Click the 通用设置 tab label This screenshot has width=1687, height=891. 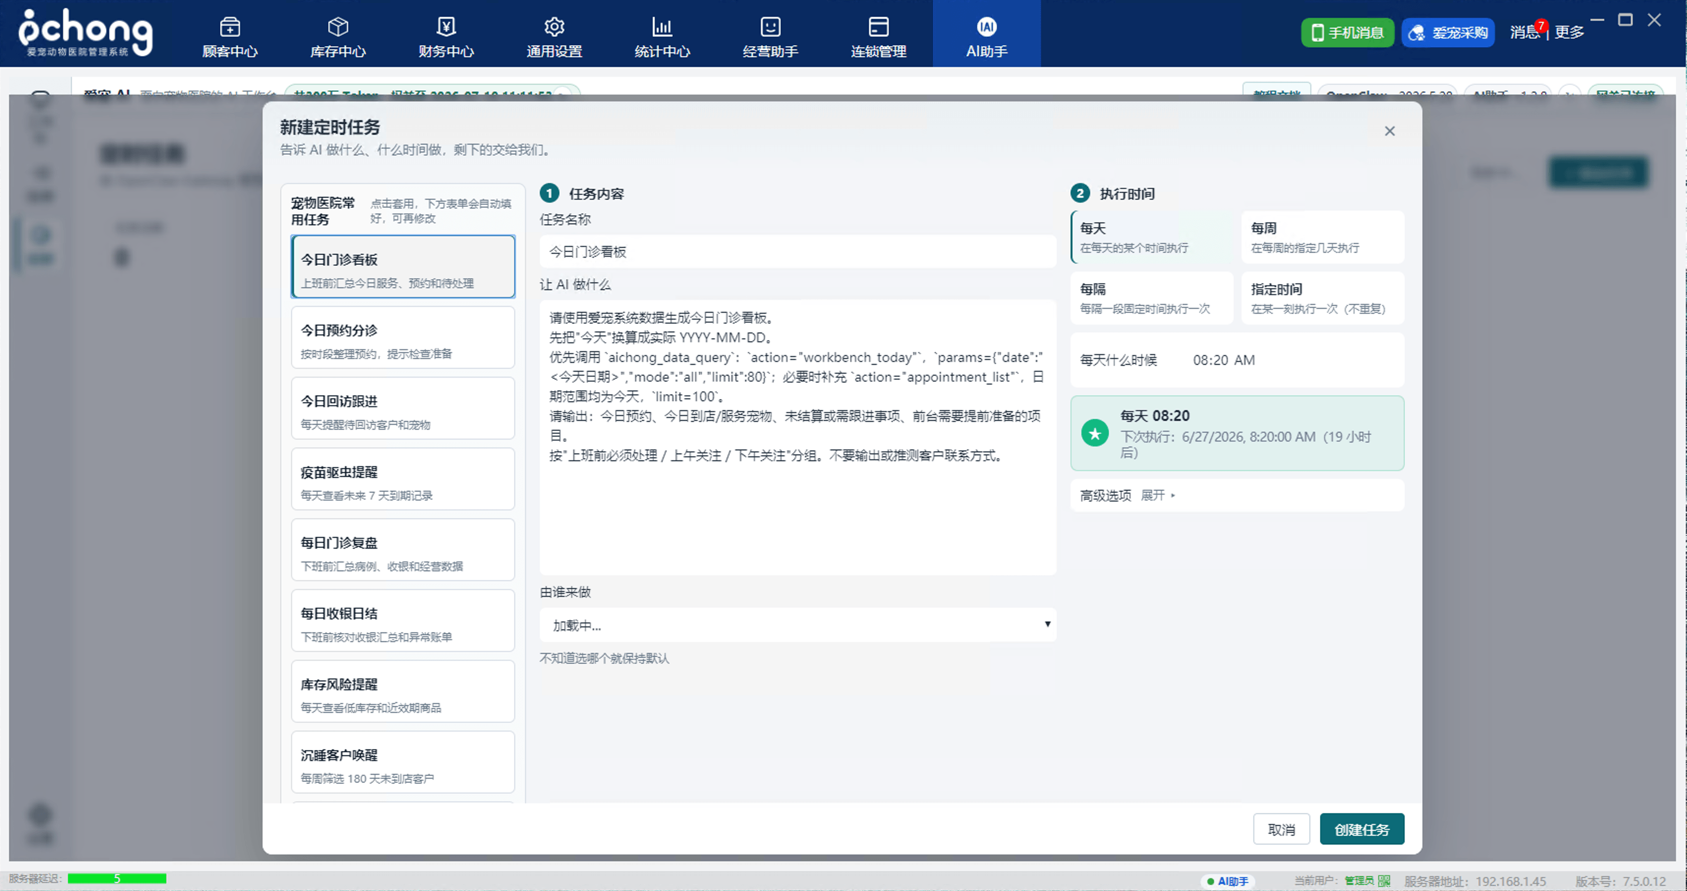[x=554, y=51]
